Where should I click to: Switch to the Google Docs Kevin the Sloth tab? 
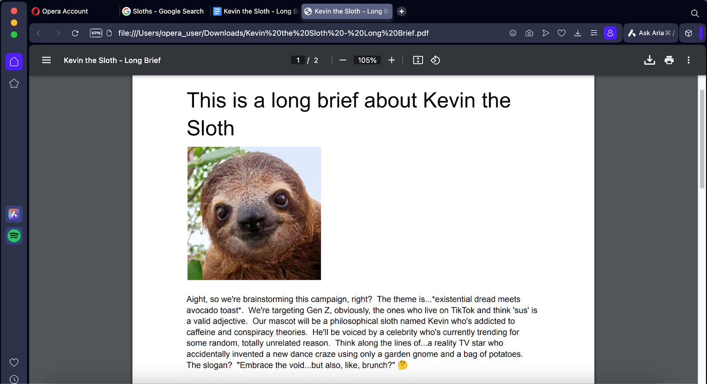click(255, 11)
